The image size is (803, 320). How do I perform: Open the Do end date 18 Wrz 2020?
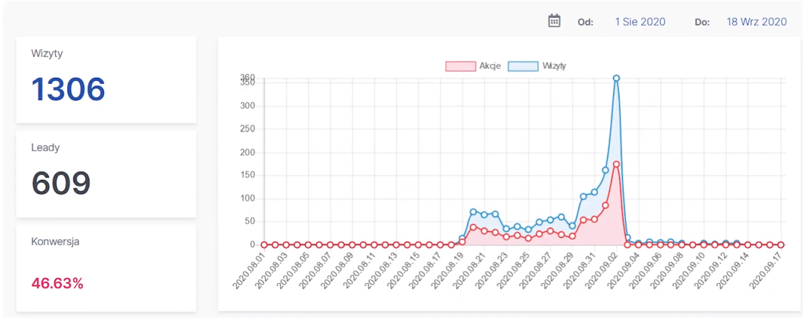pyautogui.click(x=756, y=22)
